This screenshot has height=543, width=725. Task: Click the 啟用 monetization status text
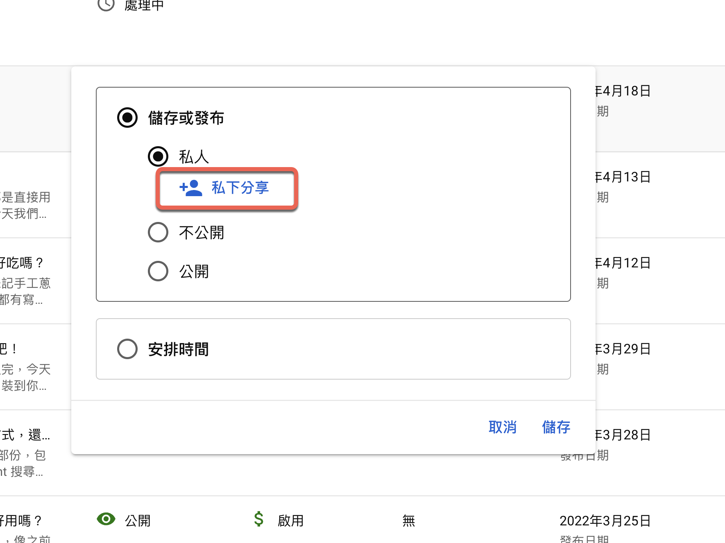pyautogui.click(x=291, y=520)
